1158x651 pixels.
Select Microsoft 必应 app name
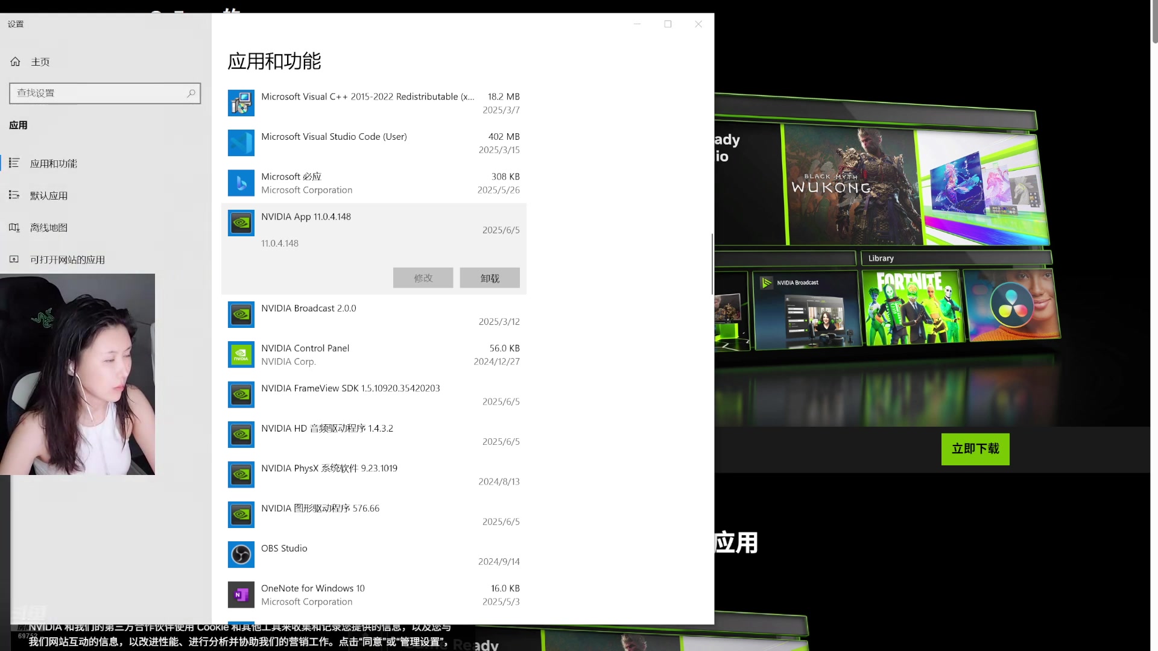pos(291,177)
